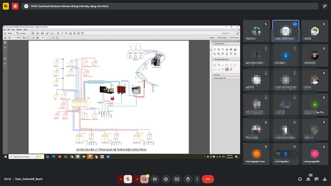Show the participants list with 19 people
Viewport: 331px width, 186px height.
click(308, 179)
